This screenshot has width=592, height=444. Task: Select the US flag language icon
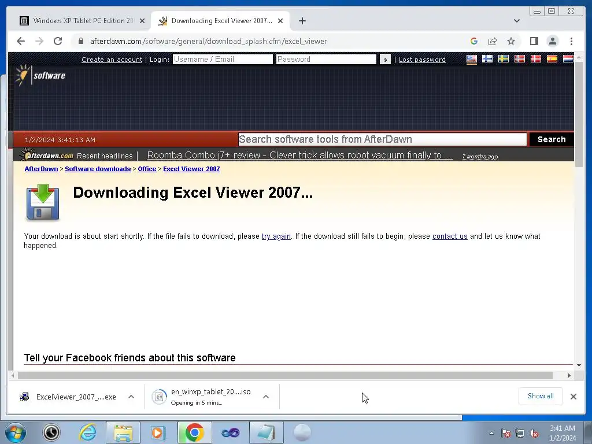(x=472, y=59)
